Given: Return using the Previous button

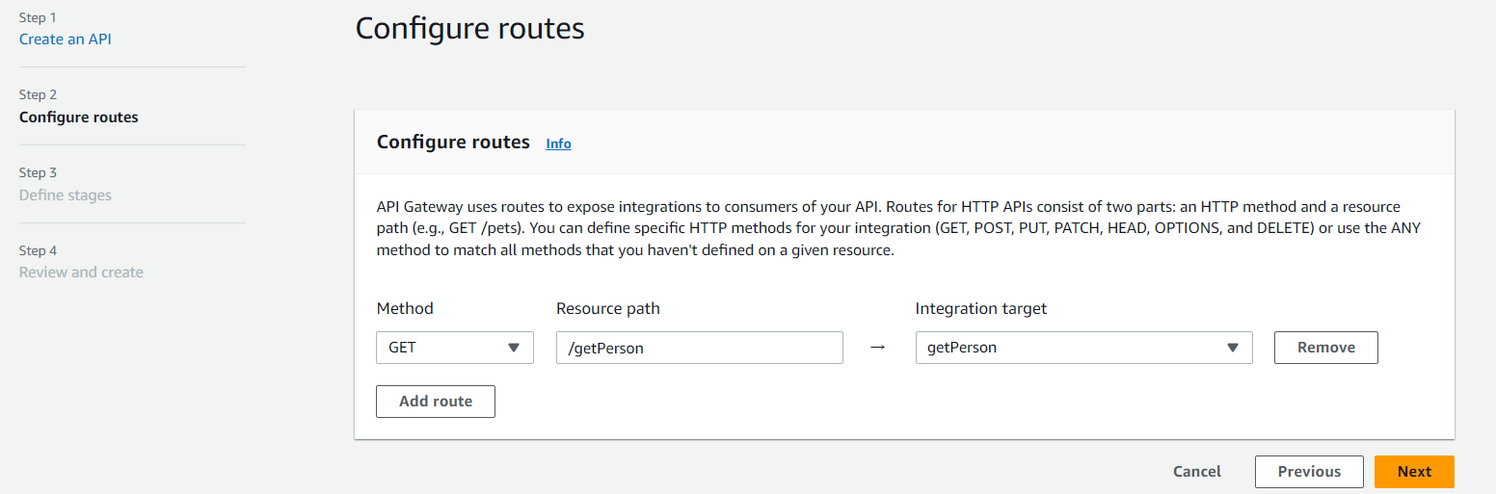Looking at the screenshot, I should click(x=1309, y=472).
